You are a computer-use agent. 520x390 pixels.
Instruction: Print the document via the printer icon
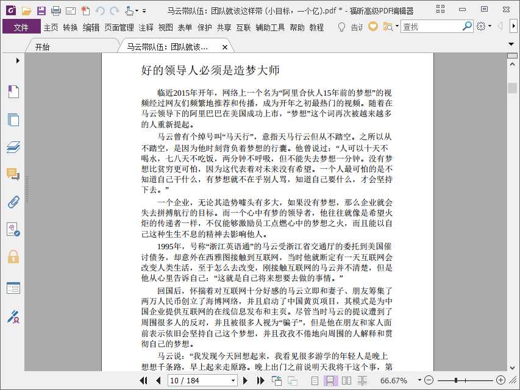tap(55, 11)
